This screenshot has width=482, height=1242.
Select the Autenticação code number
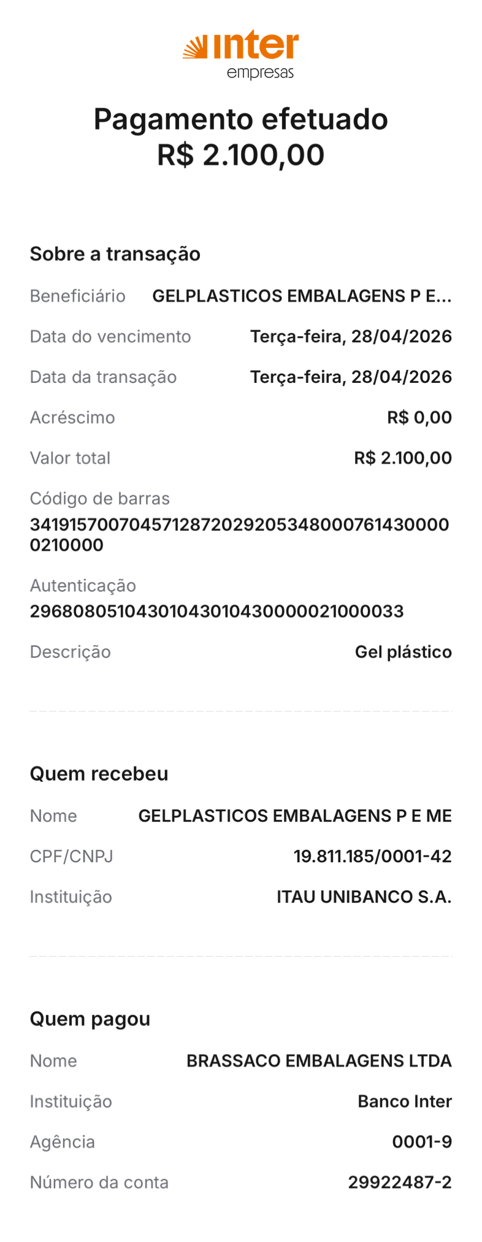tap(216, 611)
